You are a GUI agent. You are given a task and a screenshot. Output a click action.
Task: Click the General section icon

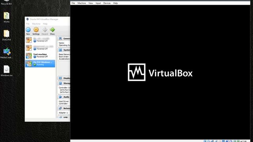pos(60,39)
